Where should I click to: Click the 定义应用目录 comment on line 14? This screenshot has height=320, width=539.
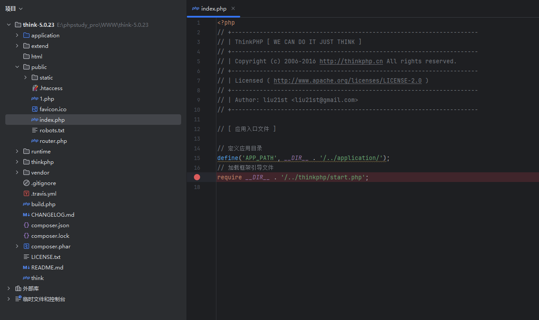pyautogui.click(x=245, y=149)
